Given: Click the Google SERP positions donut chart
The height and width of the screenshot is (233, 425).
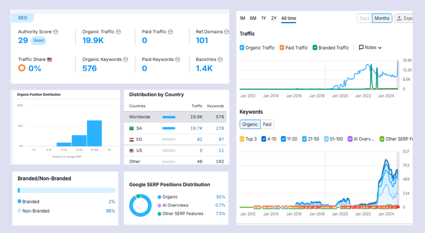Looking at the screenshot, I should [x=140, y=205].
